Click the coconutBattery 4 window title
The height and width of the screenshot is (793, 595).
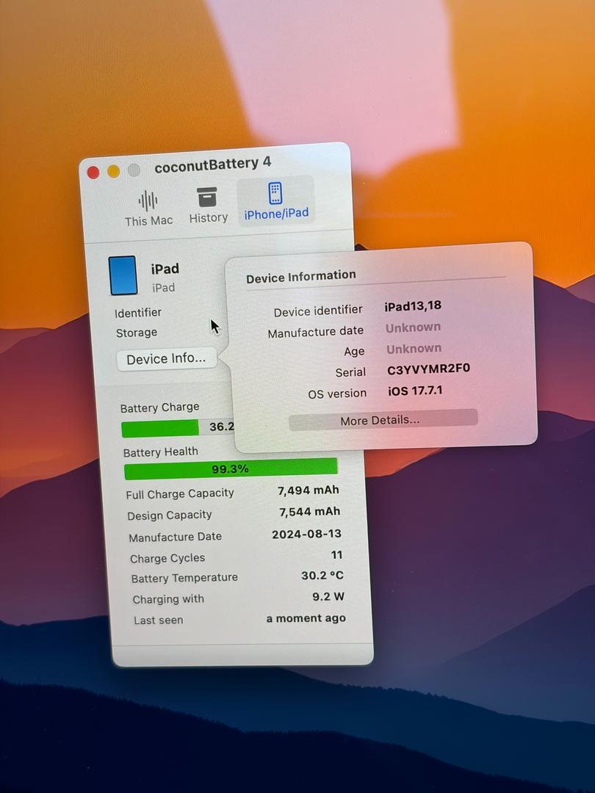coord(213,164)
